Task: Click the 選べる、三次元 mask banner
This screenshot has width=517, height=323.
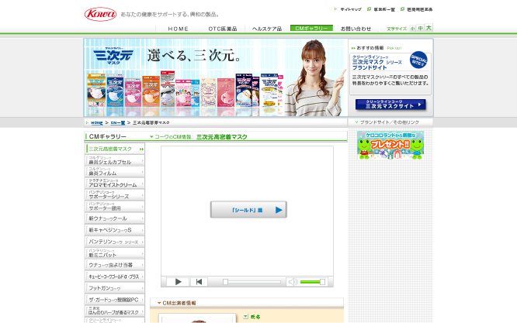Action: click(216, 77)
